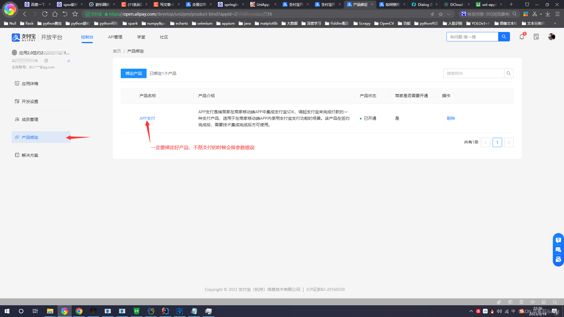
Task: Open 开发设置 in the sidebar
Action: tap(41, 102)
